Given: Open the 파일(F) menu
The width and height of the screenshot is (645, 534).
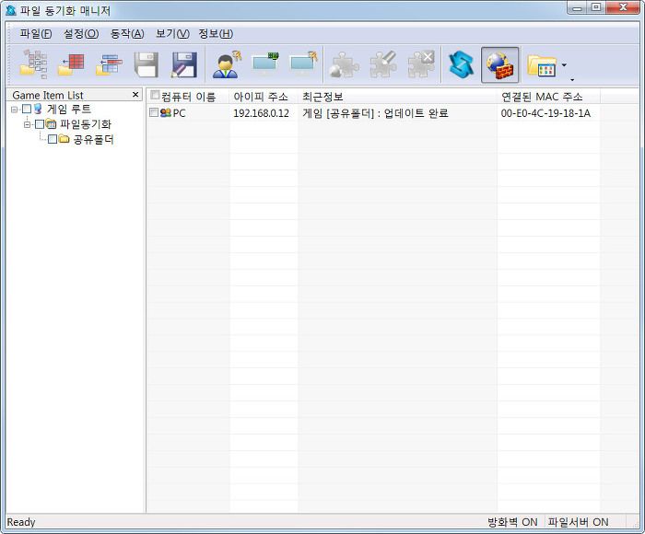Looking at the screenshot, I should coord(36,34).
